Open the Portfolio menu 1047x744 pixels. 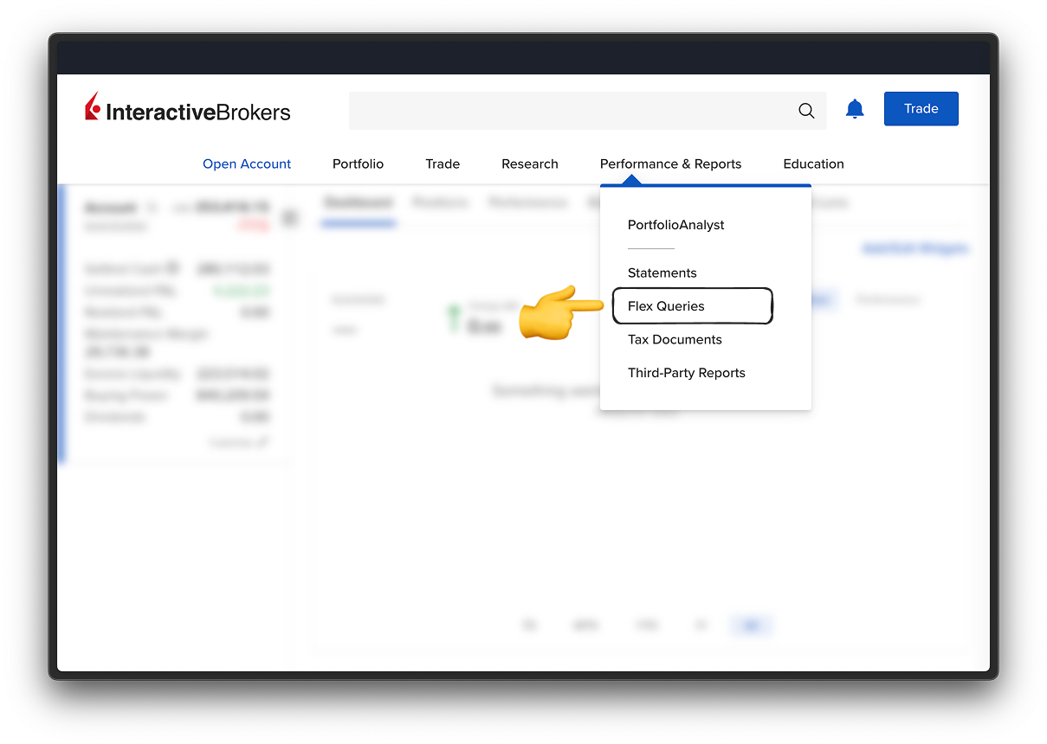358,164
